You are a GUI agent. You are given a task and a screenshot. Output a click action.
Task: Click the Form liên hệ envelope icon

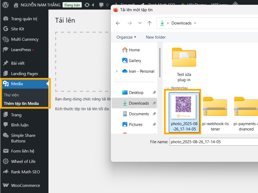pyautogui.click(x=6, y=151)
